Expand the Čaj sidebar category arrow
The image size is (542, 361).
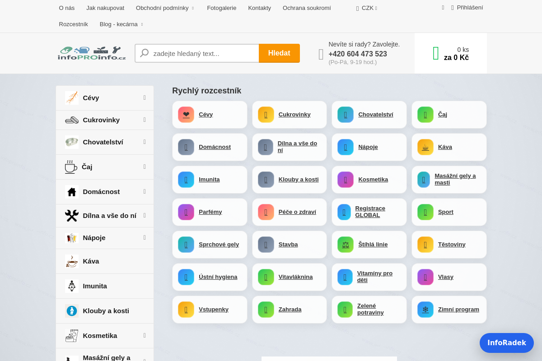(145, 167)
